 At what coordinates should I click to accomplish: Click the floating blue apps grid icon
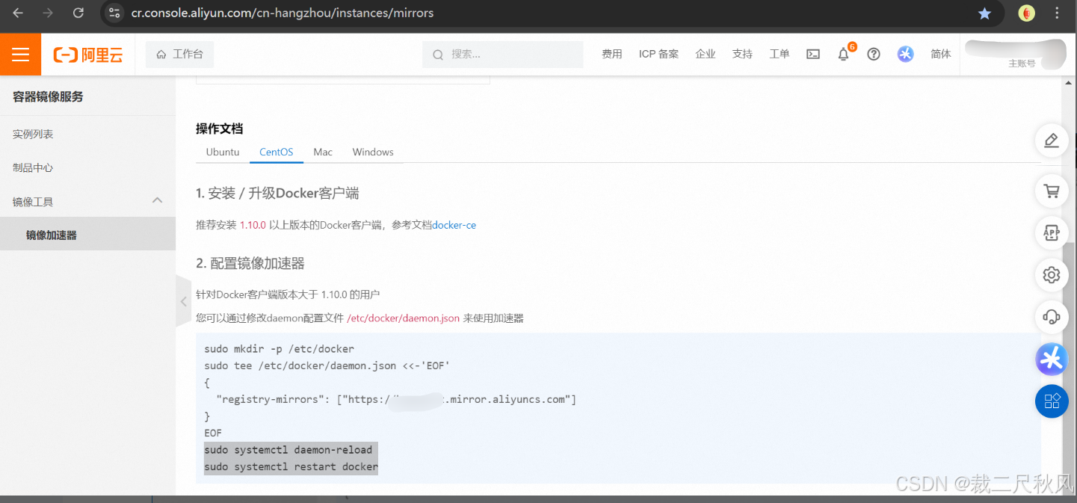pos(1052,401)
